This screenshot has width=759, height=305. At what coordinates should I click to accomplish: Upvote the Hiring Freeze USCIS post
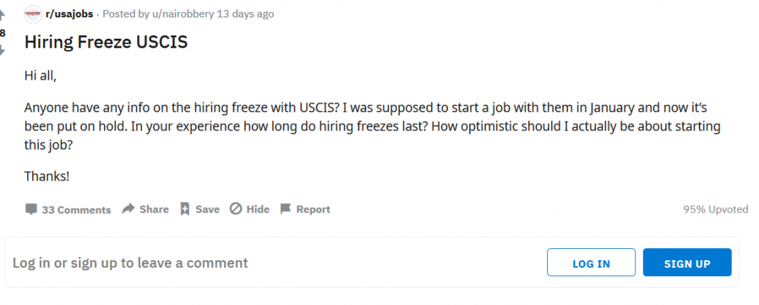click(2, 15)
